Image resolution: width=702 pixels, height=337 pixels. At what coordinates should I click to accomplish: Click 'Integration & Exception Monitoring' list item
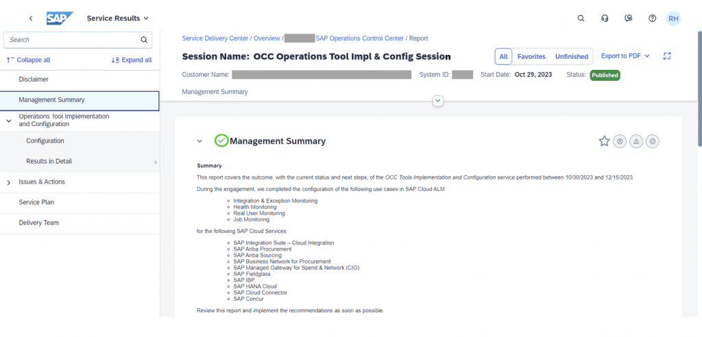pos(276,201)
